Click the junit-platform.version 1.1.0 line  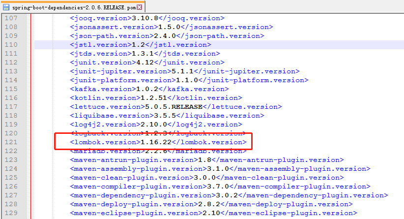(x=189, y=80)
